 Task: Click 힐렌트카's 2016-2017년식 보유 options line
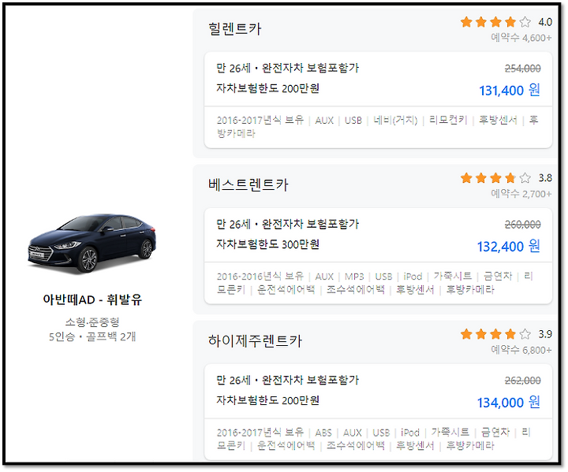tap(377, 126)
